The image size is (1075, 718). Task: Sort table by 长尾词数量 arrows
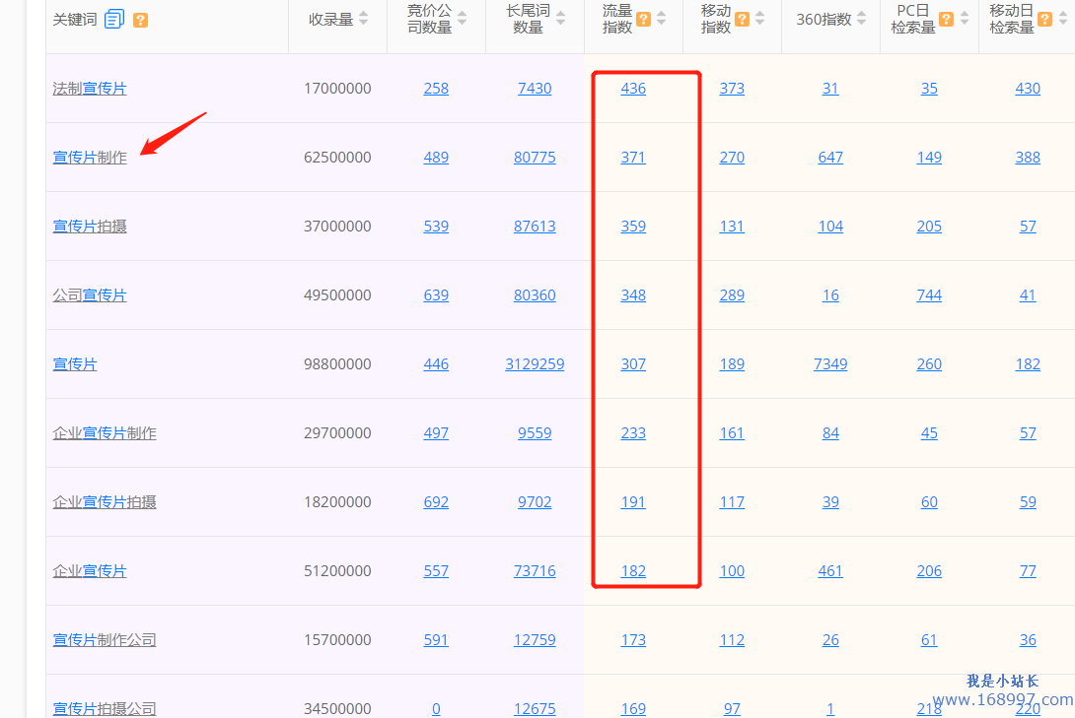point(561,19)
